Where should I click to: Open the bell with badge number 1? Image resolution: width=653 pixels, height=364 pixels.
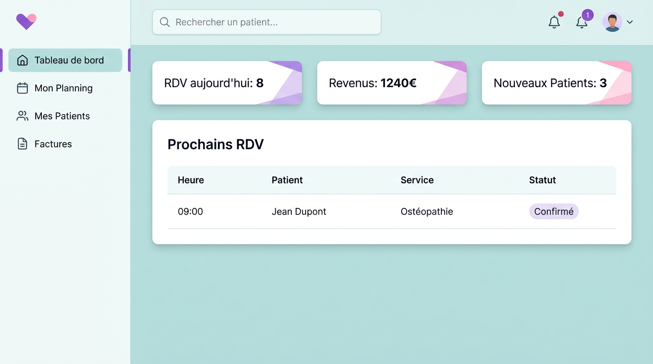point(582,22)
